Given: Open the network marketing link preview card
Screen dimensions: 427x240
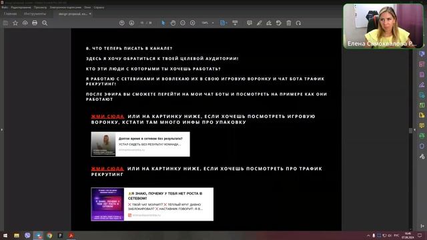Looking at the screenshot, I should [x=140, y=144].
